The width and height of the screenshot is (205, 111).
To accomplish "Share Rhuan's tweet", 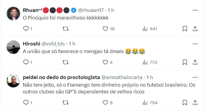I will point(195,29).
